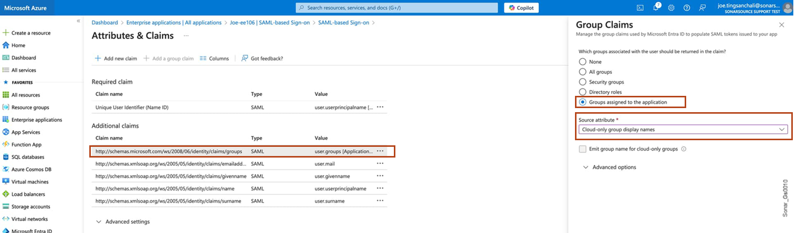Click the Storage accounts icon
802x233 pixels.
(x=6, y=206)
